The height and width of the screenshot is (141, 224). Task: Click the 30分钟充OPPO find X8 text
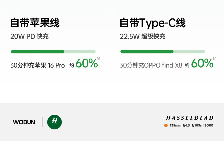pyautogui.click(x=151, y=65)
